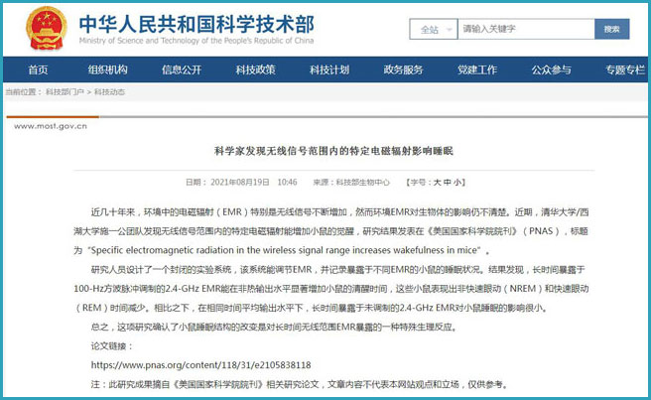Select the 专题专栏 navigation item

(624, 70)
